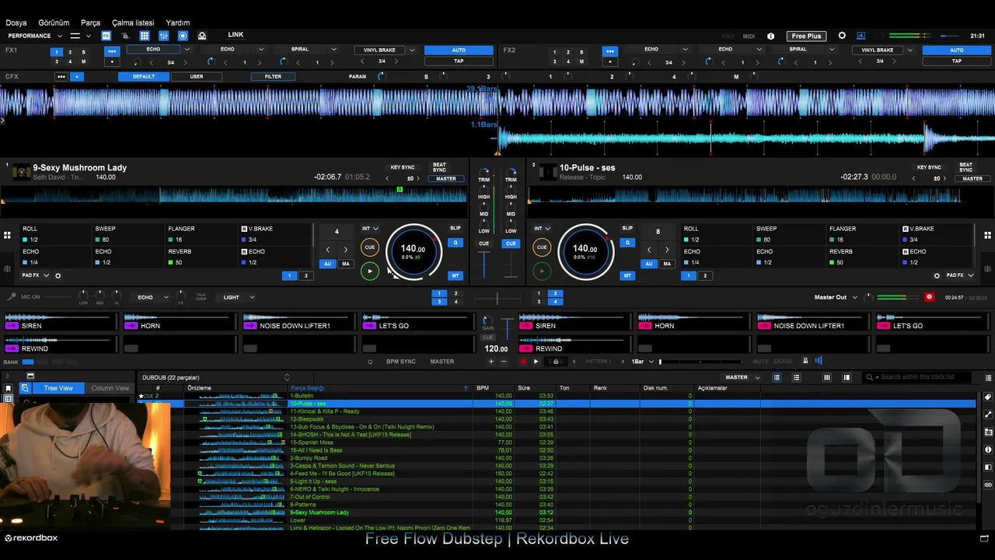The height and width of the screenshot is (560, 995).
Task: Open deck 1 INT mode dropdown
Action: (x=370, y=229)
